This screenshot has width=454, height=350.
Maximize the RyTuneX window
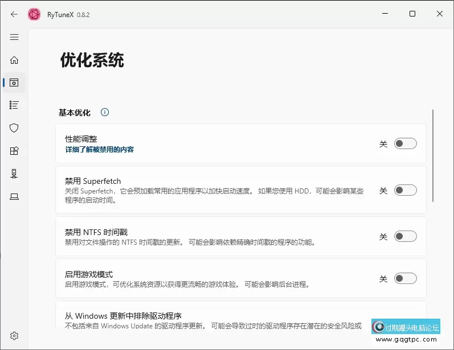tap(412, 14)
